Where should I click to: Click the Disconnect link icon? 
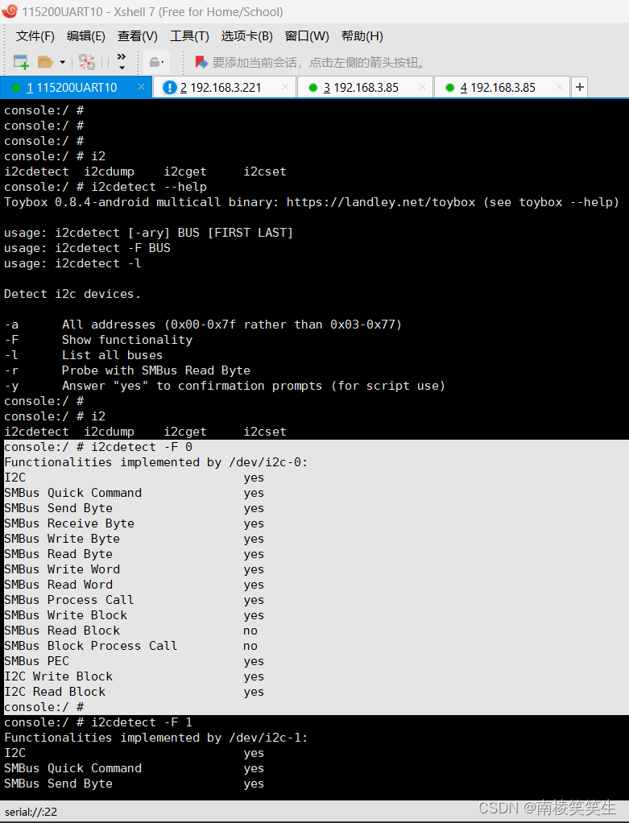pos(87,62)
